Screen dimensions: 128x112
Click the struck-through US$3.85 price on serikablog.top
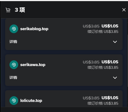pos(91,26)
